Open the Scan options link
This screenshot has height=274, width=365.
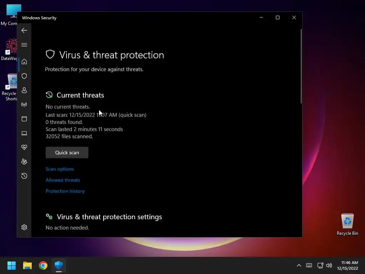pyautogui.click(x=60, y=169)
